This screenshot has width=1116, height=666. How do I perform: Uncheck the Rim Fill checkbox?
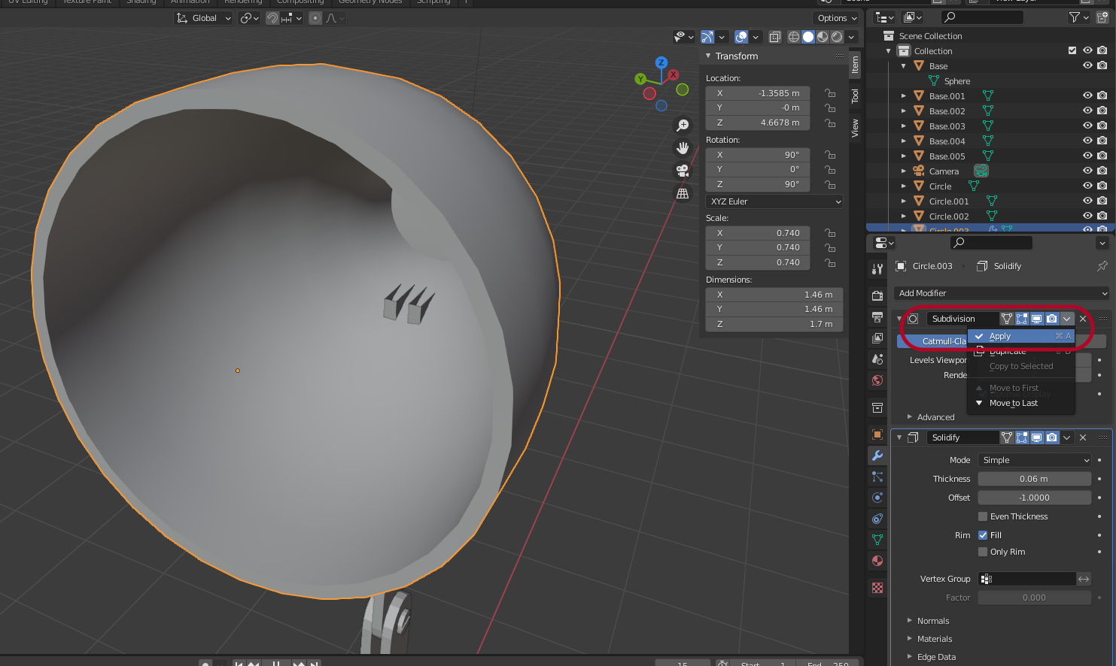[x=983, y=535]
